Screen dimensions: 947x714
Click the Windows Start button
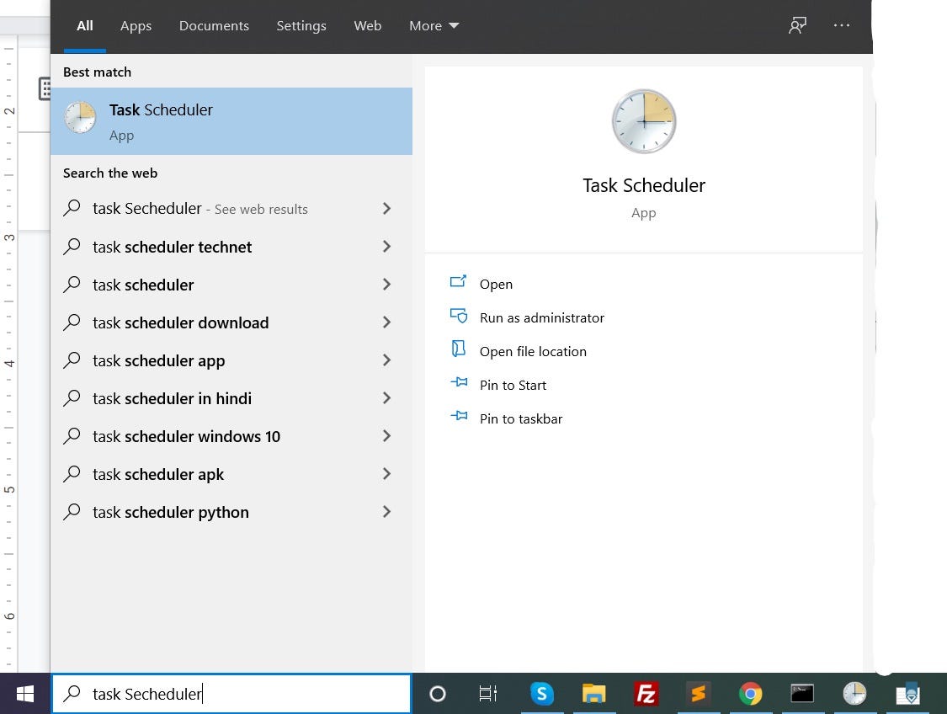coord(24,693)
